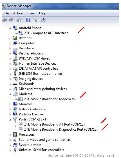The image size is (121, 158).
Task: Click the Batteries category icon
Action: [15, 38]
